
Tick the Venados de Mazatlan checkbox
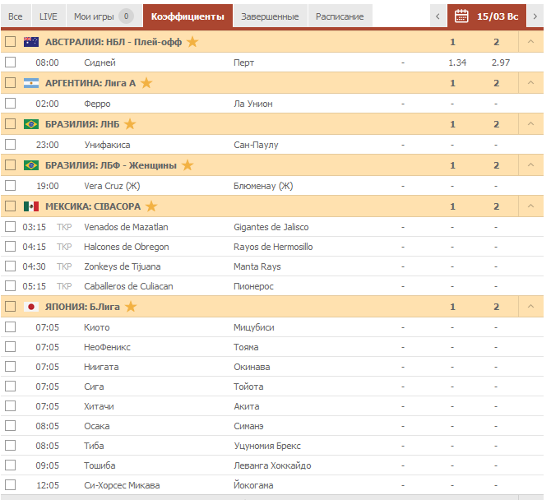10,227
